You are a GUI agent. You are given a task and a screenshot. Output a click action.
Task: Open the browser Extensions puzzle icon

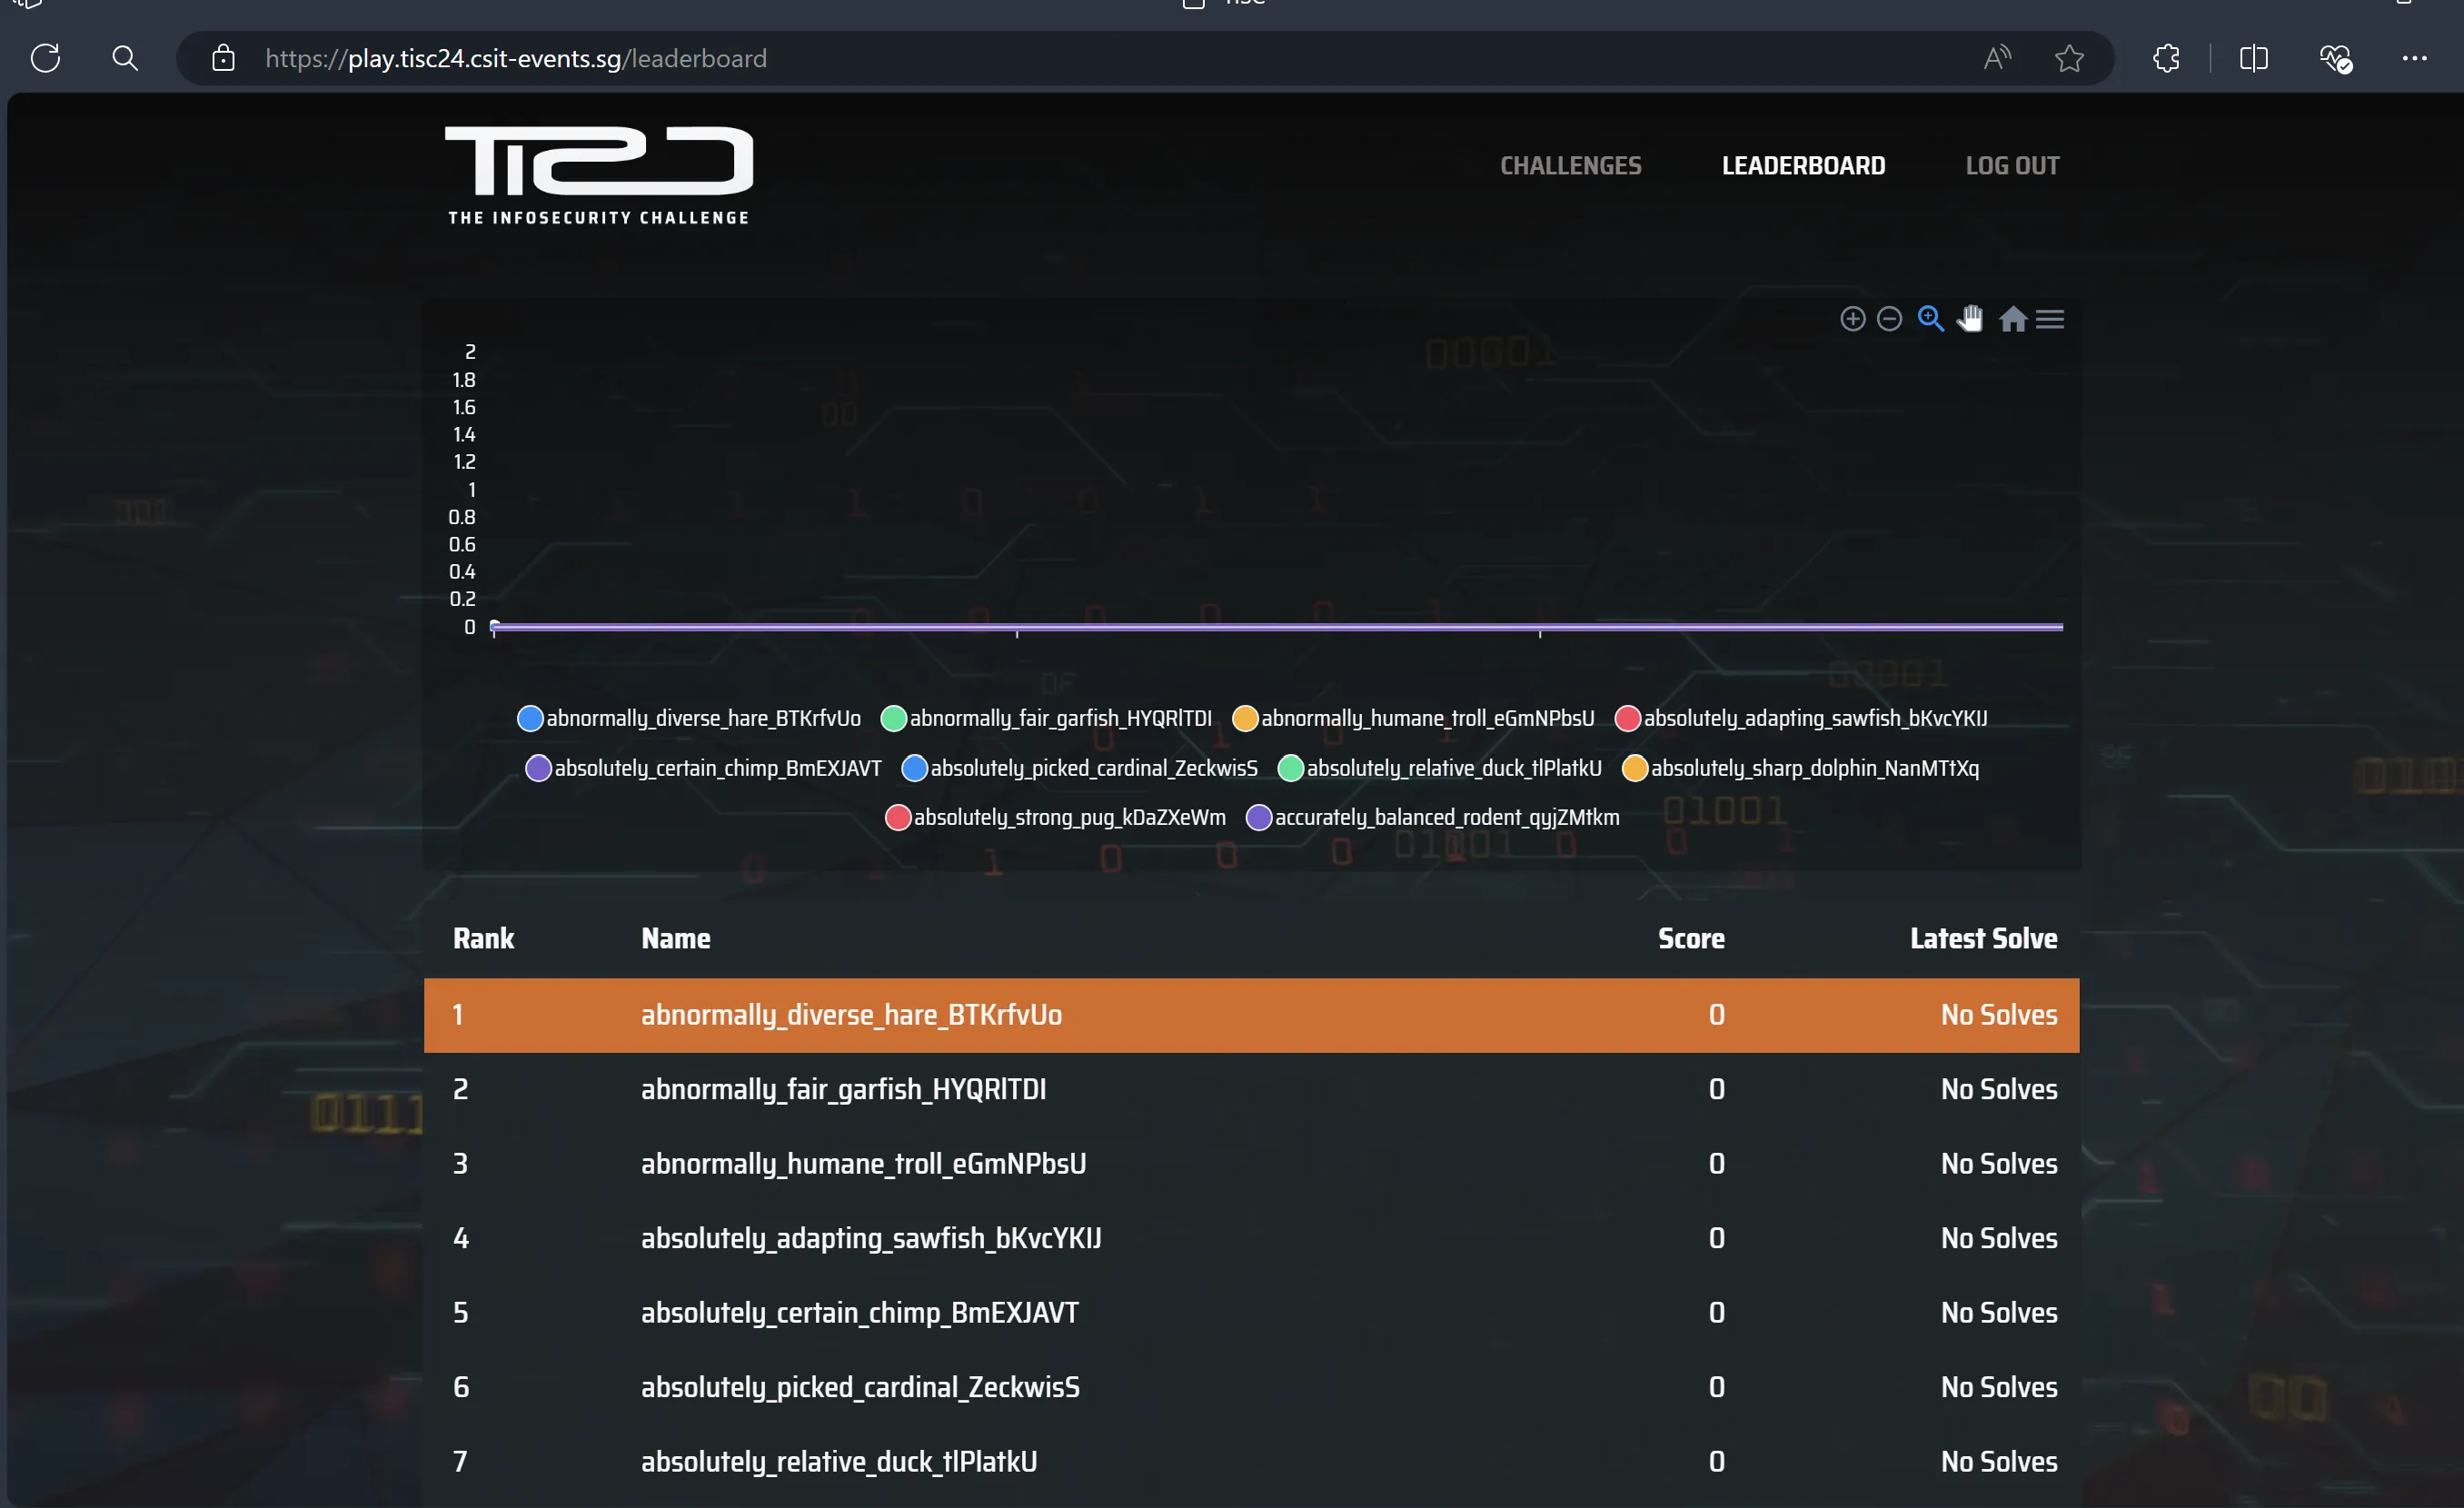click(2167, 58)
